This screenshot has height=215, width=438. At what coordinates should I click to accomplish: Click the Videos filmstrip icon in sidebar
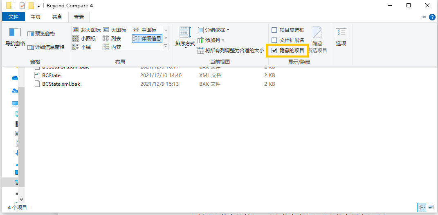tap(17, 123)
